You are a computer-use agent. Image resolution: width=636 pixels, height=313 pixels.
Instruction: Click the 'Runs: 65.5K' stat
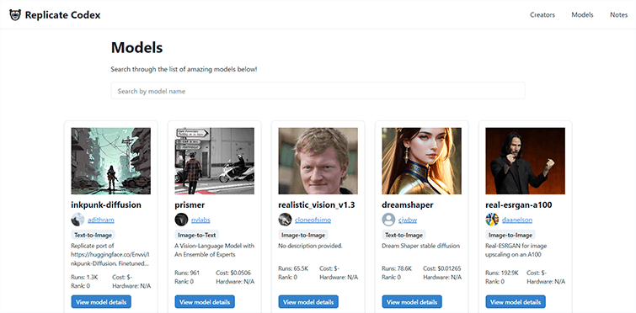pyautogui.click(x=294, y=268)
